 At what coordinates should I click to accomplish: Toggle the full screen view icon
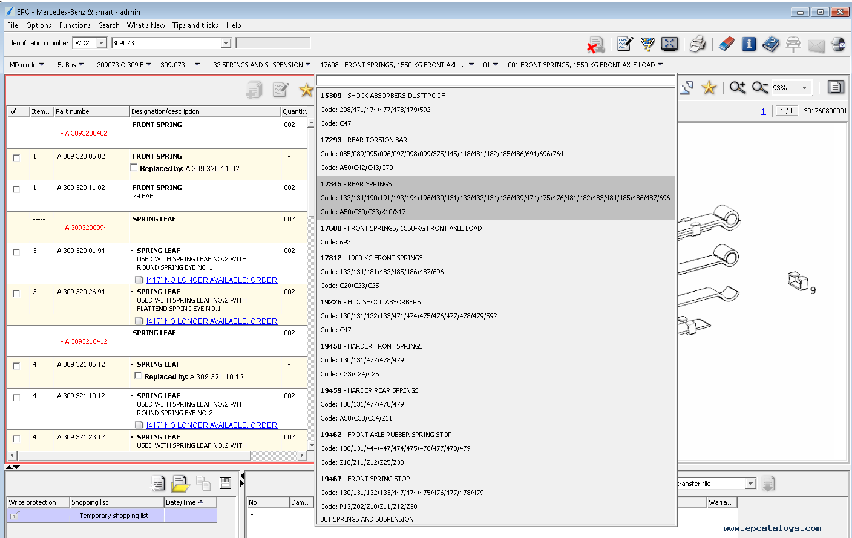coord(669,44)
